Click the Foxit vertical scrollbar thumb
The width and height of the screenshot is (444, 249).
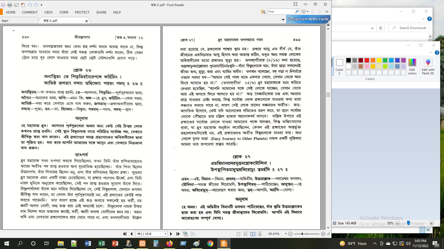[x=328, y=95]
